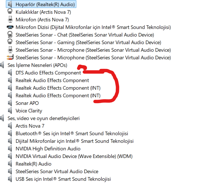This screenshot has width=211, height=183.
Task: Select NVIDIA Virtual Audio Device (Wave Extensible) (WDM)
Action: (74, 156)
